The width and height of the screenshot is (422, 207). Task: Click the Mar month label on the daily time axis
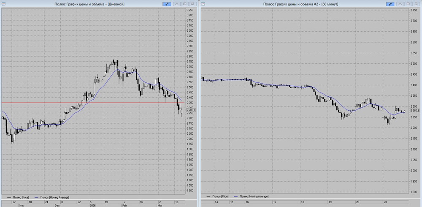[x=161, y=205]
